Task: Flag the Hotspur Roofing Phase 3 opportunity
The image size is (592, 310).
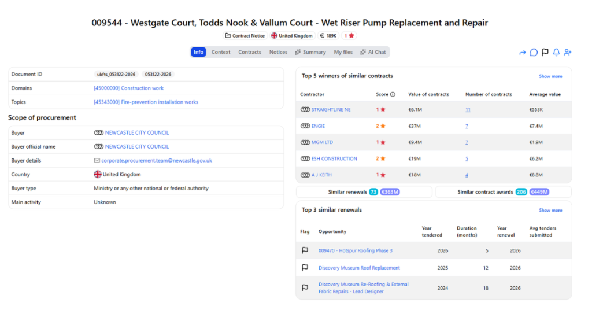Action: click(305, 250)
